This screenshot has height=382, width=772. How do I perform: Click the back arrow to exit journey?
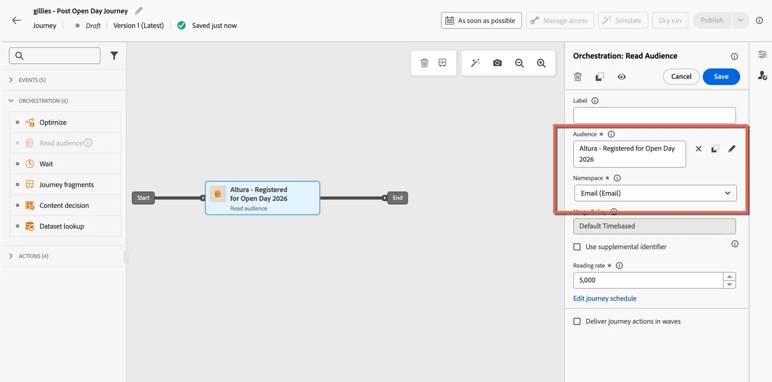coord(17,20)
